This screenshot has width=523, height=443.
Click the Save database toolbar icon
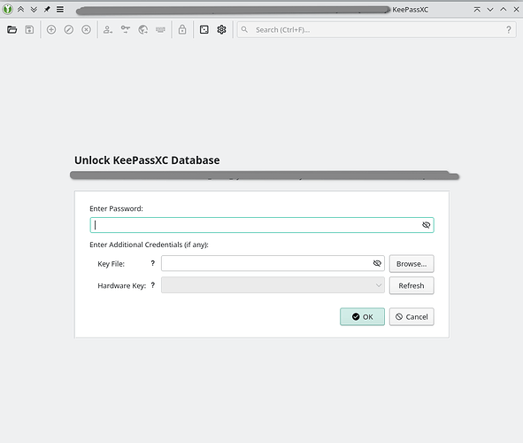coord(29,30)
